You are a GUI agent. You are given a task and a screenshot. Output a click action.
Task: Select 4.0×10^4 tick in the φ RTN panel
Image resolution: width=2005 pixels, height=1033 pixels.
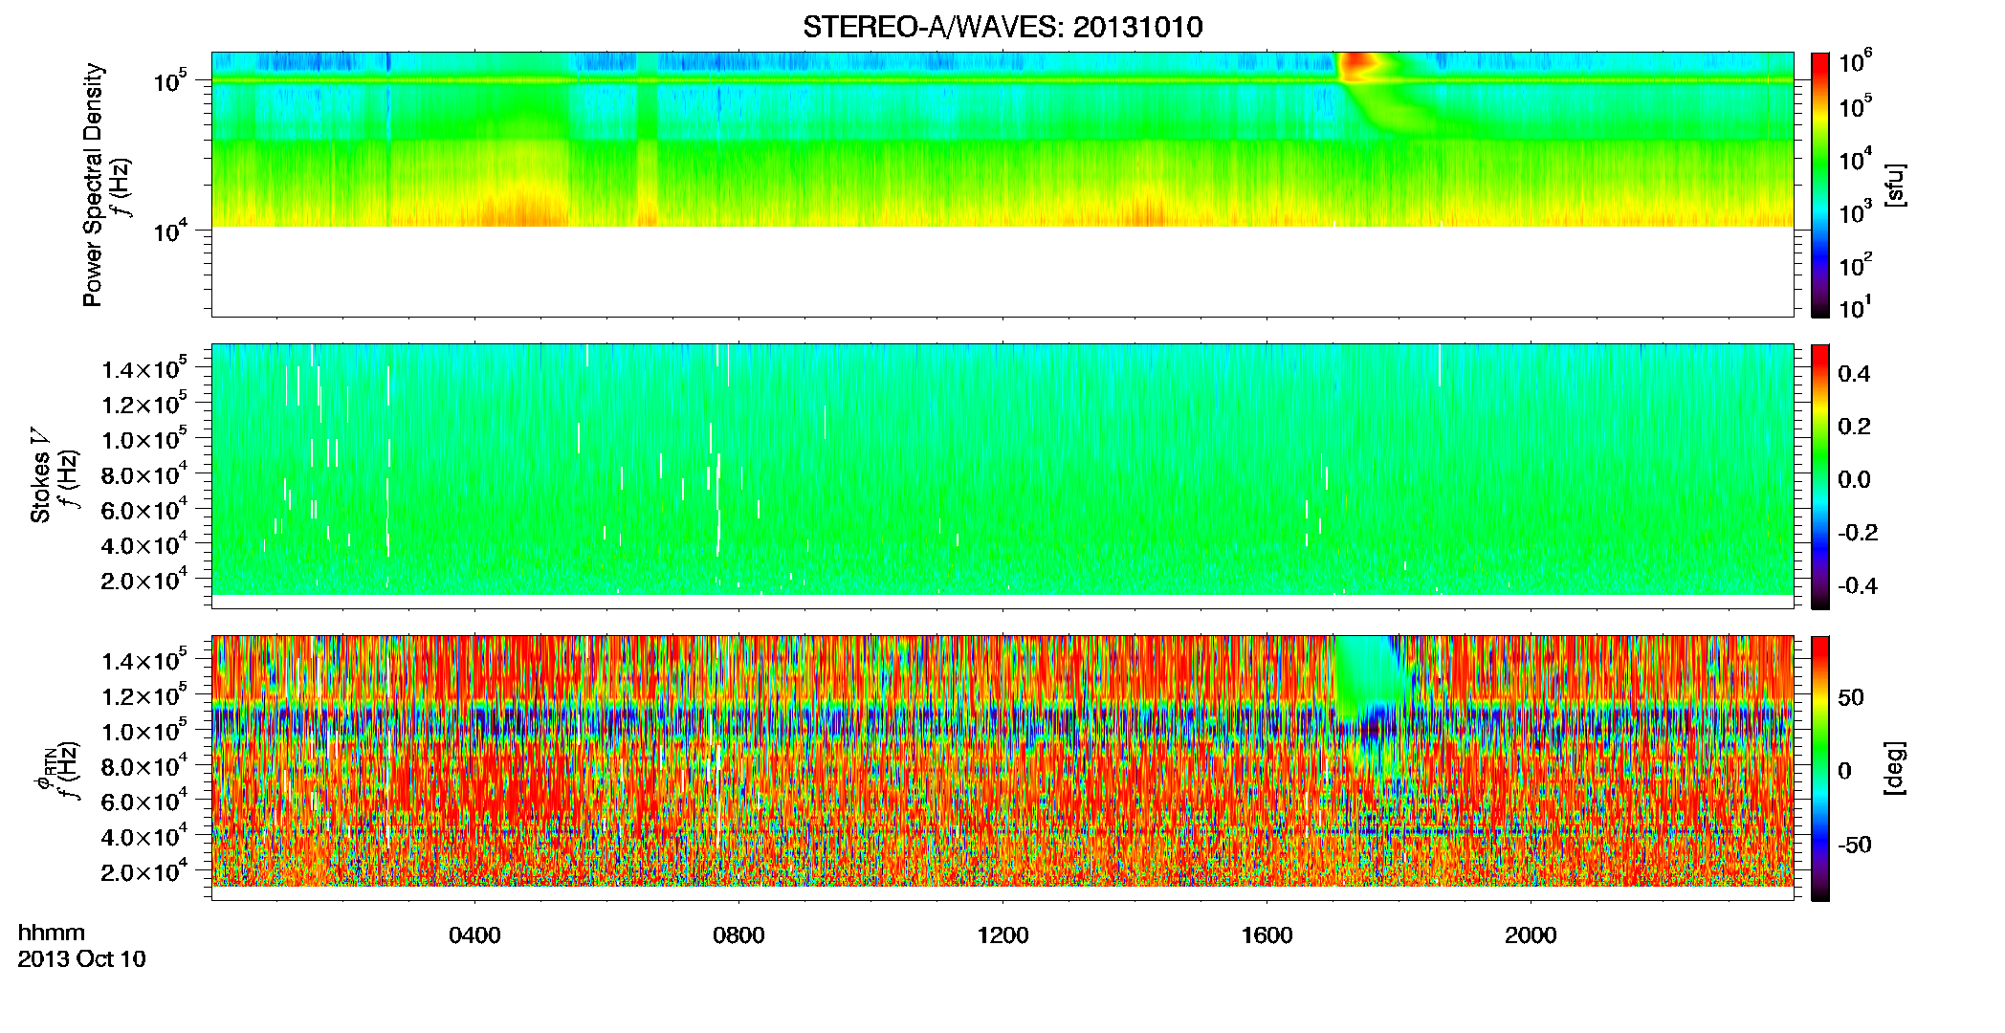145,837
